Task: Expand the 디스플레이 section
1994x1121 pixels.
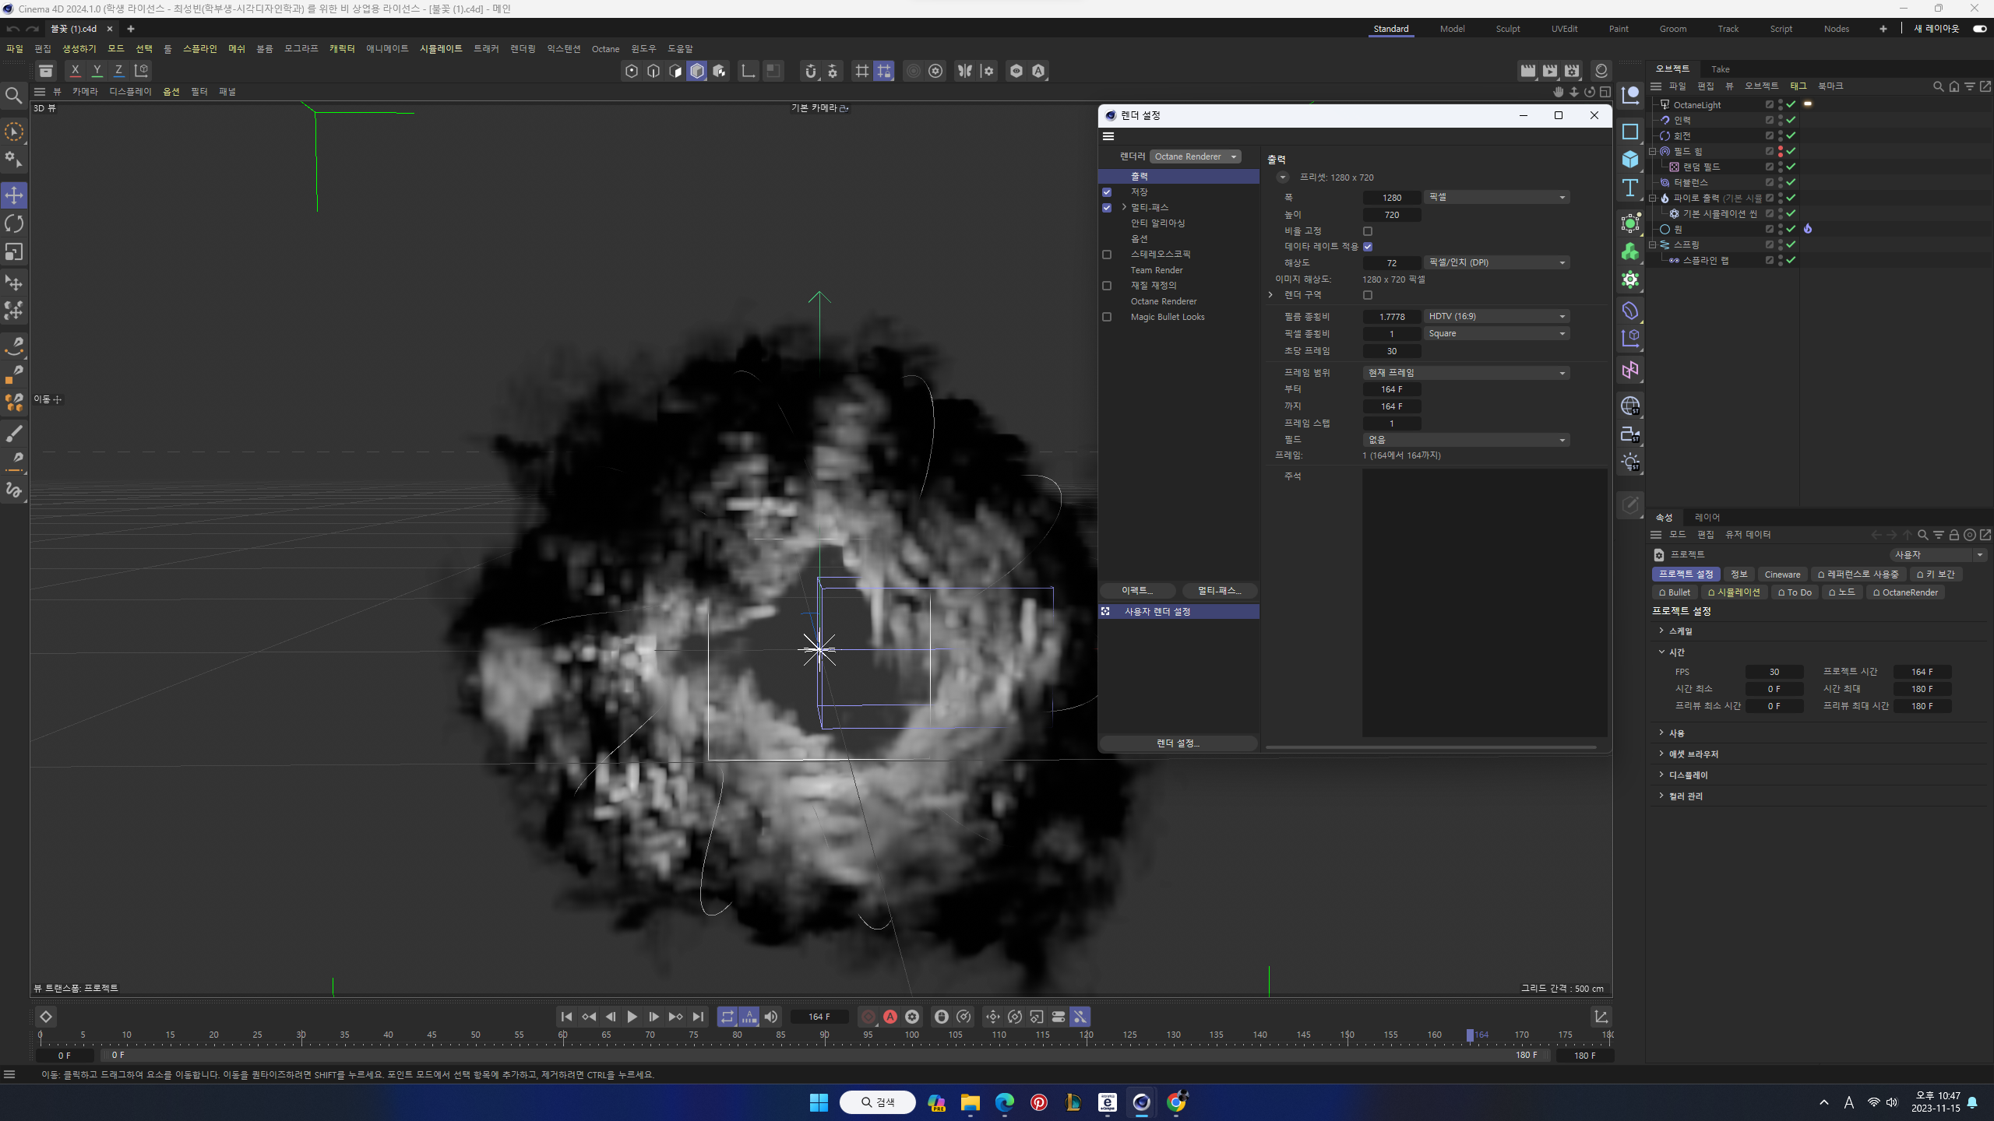Action: point(1661,775)
